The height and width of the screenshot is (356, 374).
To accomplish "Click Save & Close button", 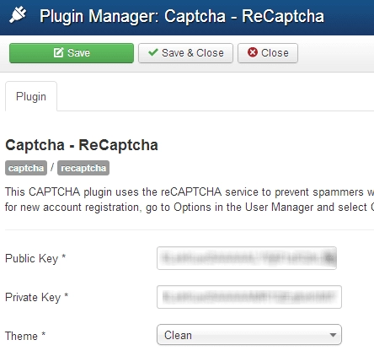I will tap(185, 53).
